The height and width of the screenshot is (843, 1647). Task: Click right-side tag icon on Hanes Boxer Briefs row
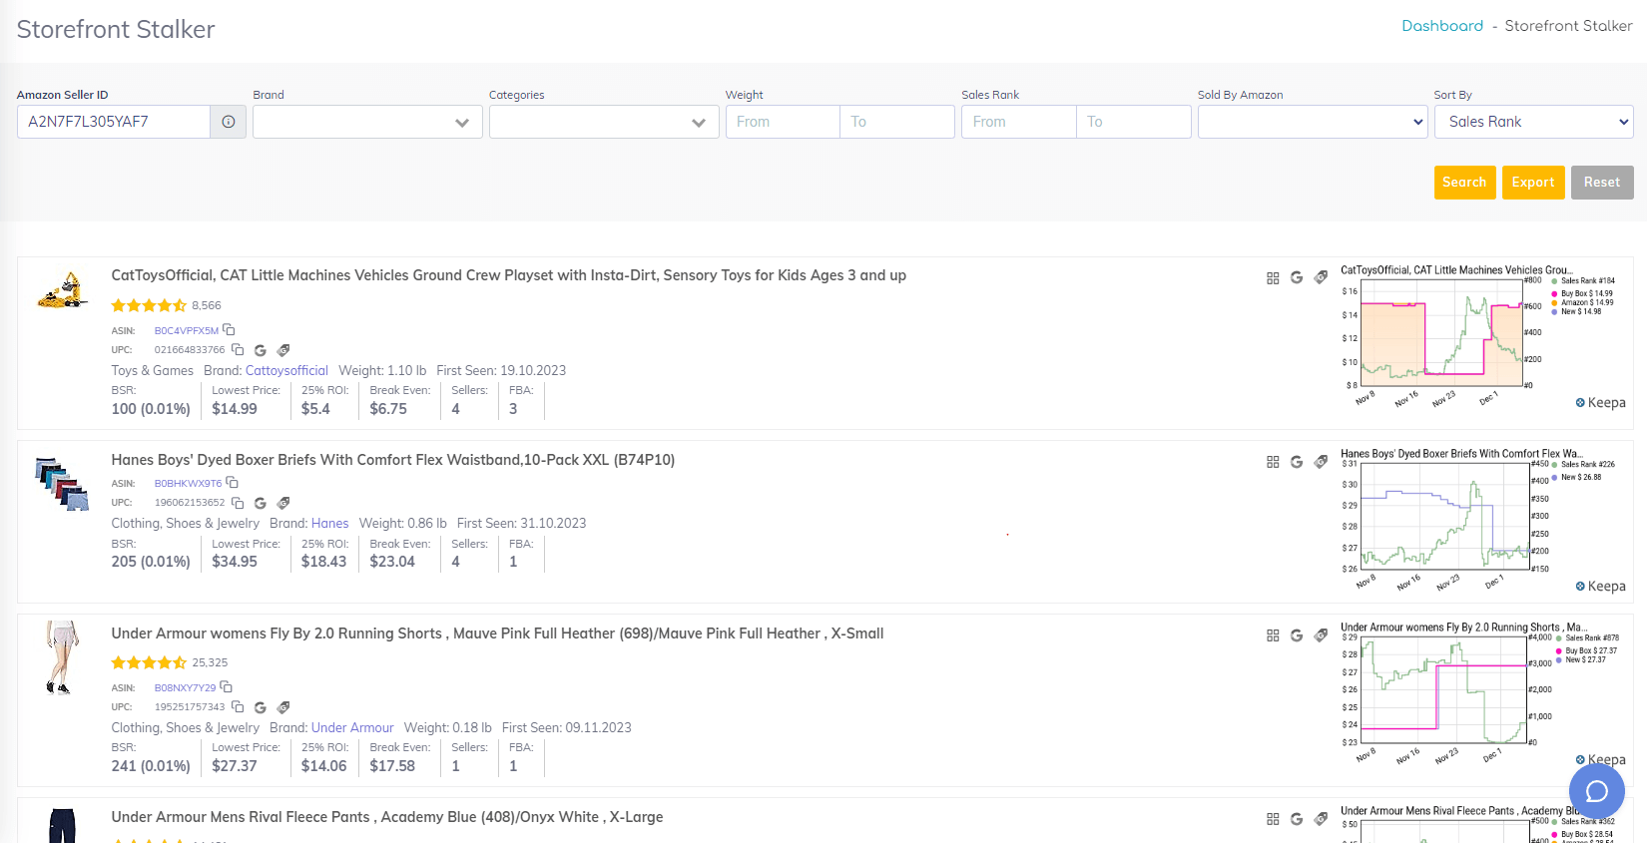tap(1321, 462)
